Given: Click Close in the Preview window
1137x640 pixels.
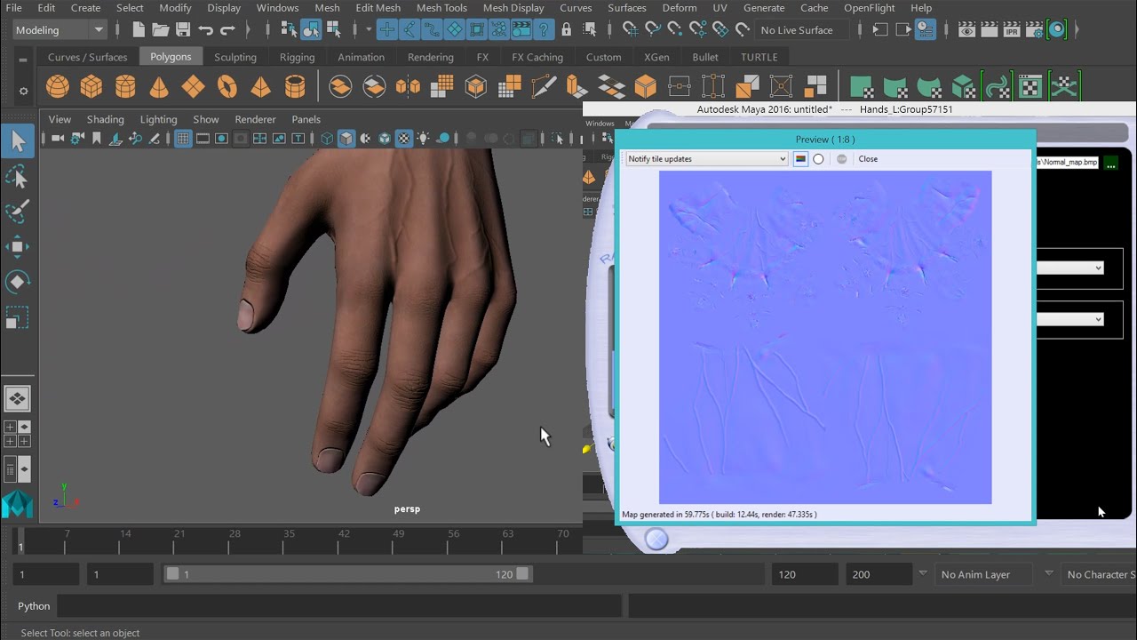Looking at the screenshot, I should tap(868, 159).
